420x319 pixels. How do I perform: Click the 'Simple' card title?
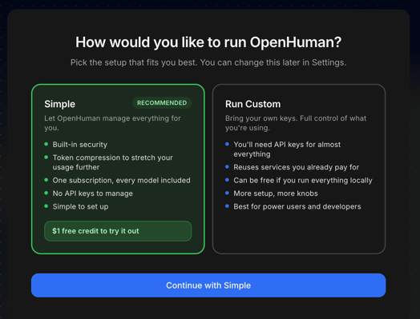(x=60, y=104)
